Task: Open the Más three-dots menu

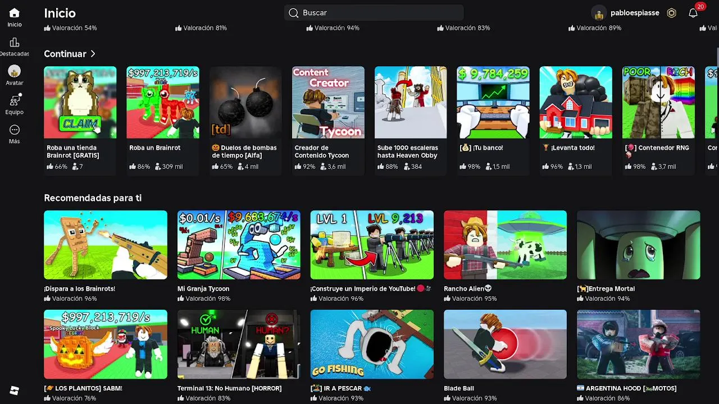Action: tap(15, 130)
